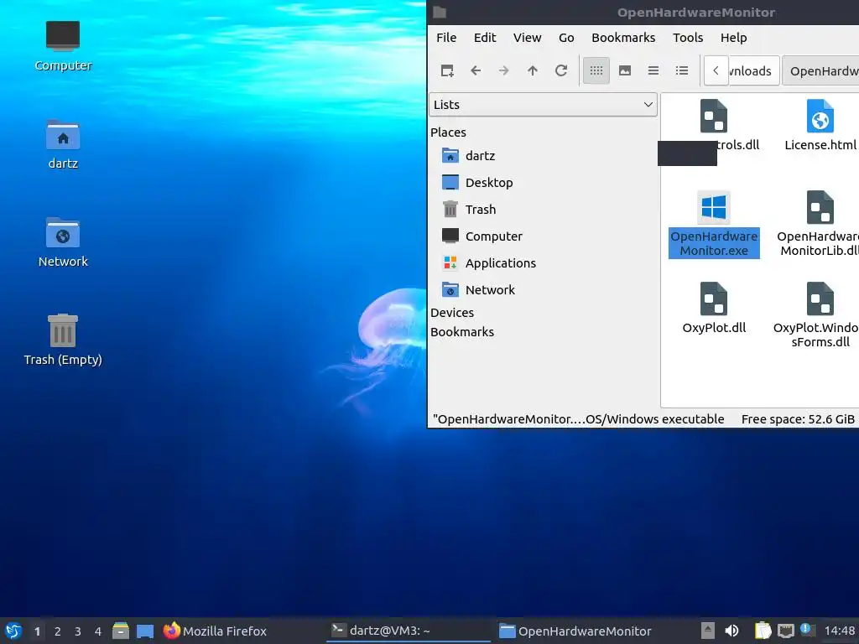Switch to dartz@VM3 terminal taskbar window
The width and height of the screenshot is (859, 644).
pyautogui.click(x=409, y=631)
